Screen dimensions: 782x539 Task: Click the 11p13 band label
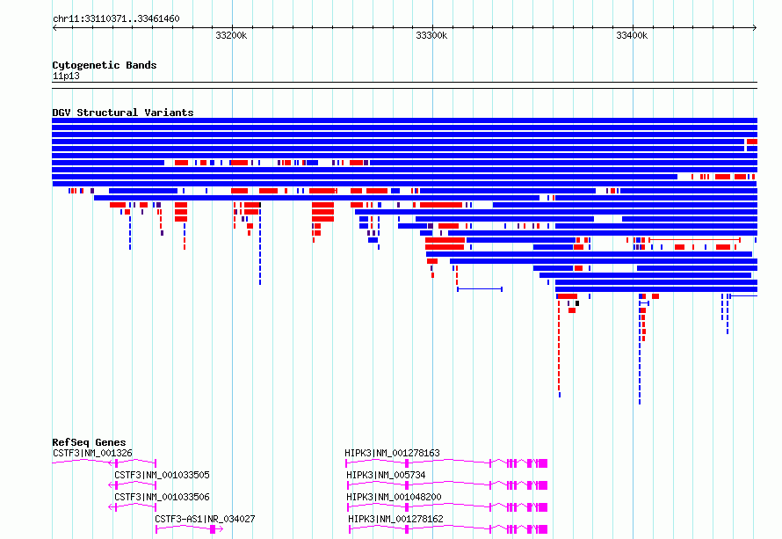click(66, 76)
